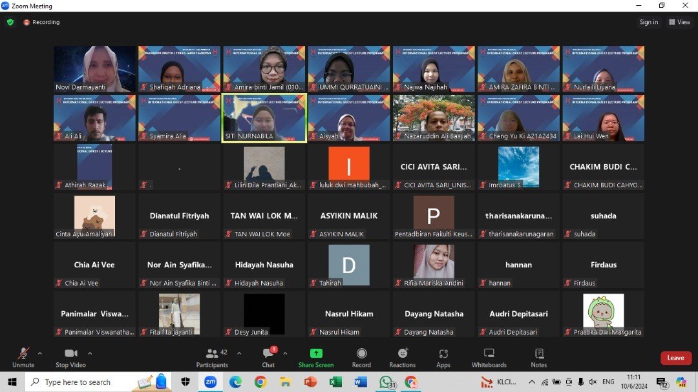
Task: Open the View layout menu
Action: (x=680, y=22)
